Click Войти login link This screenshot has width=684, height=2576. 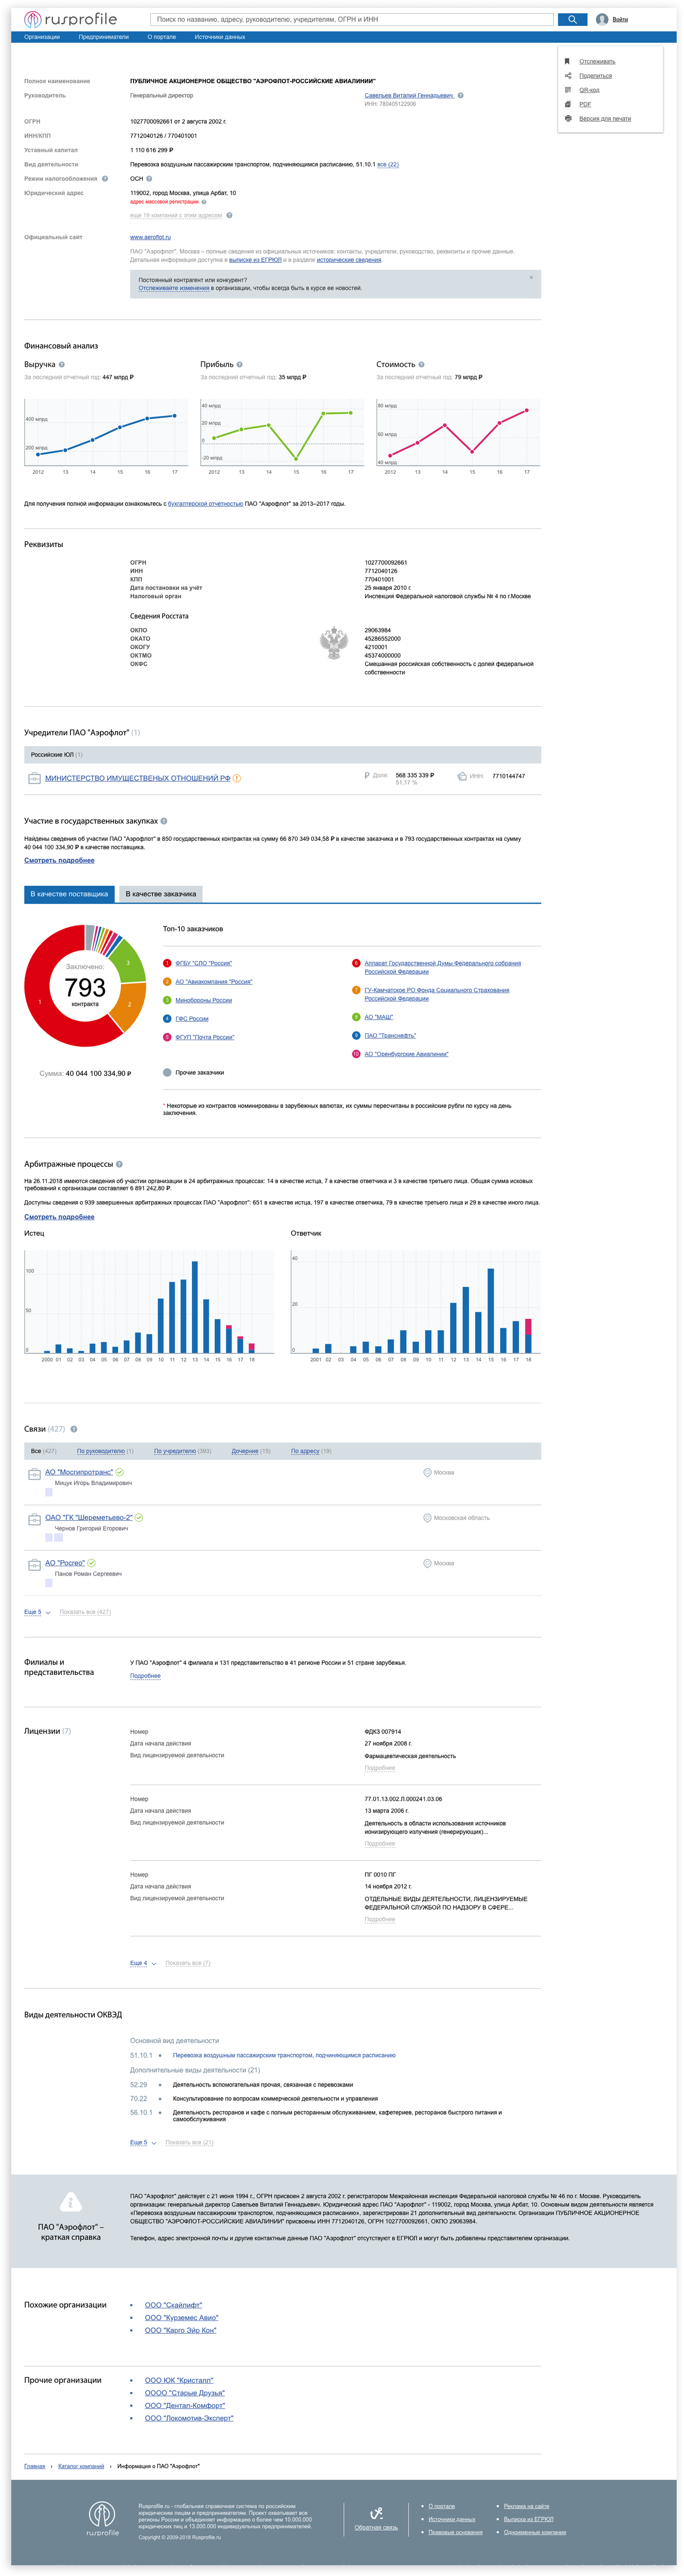coord(620,19)
